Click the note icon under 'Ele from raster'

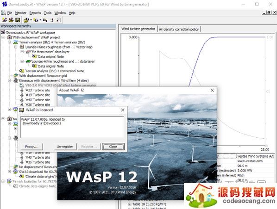pyautogui.click(x=34, y=56)
